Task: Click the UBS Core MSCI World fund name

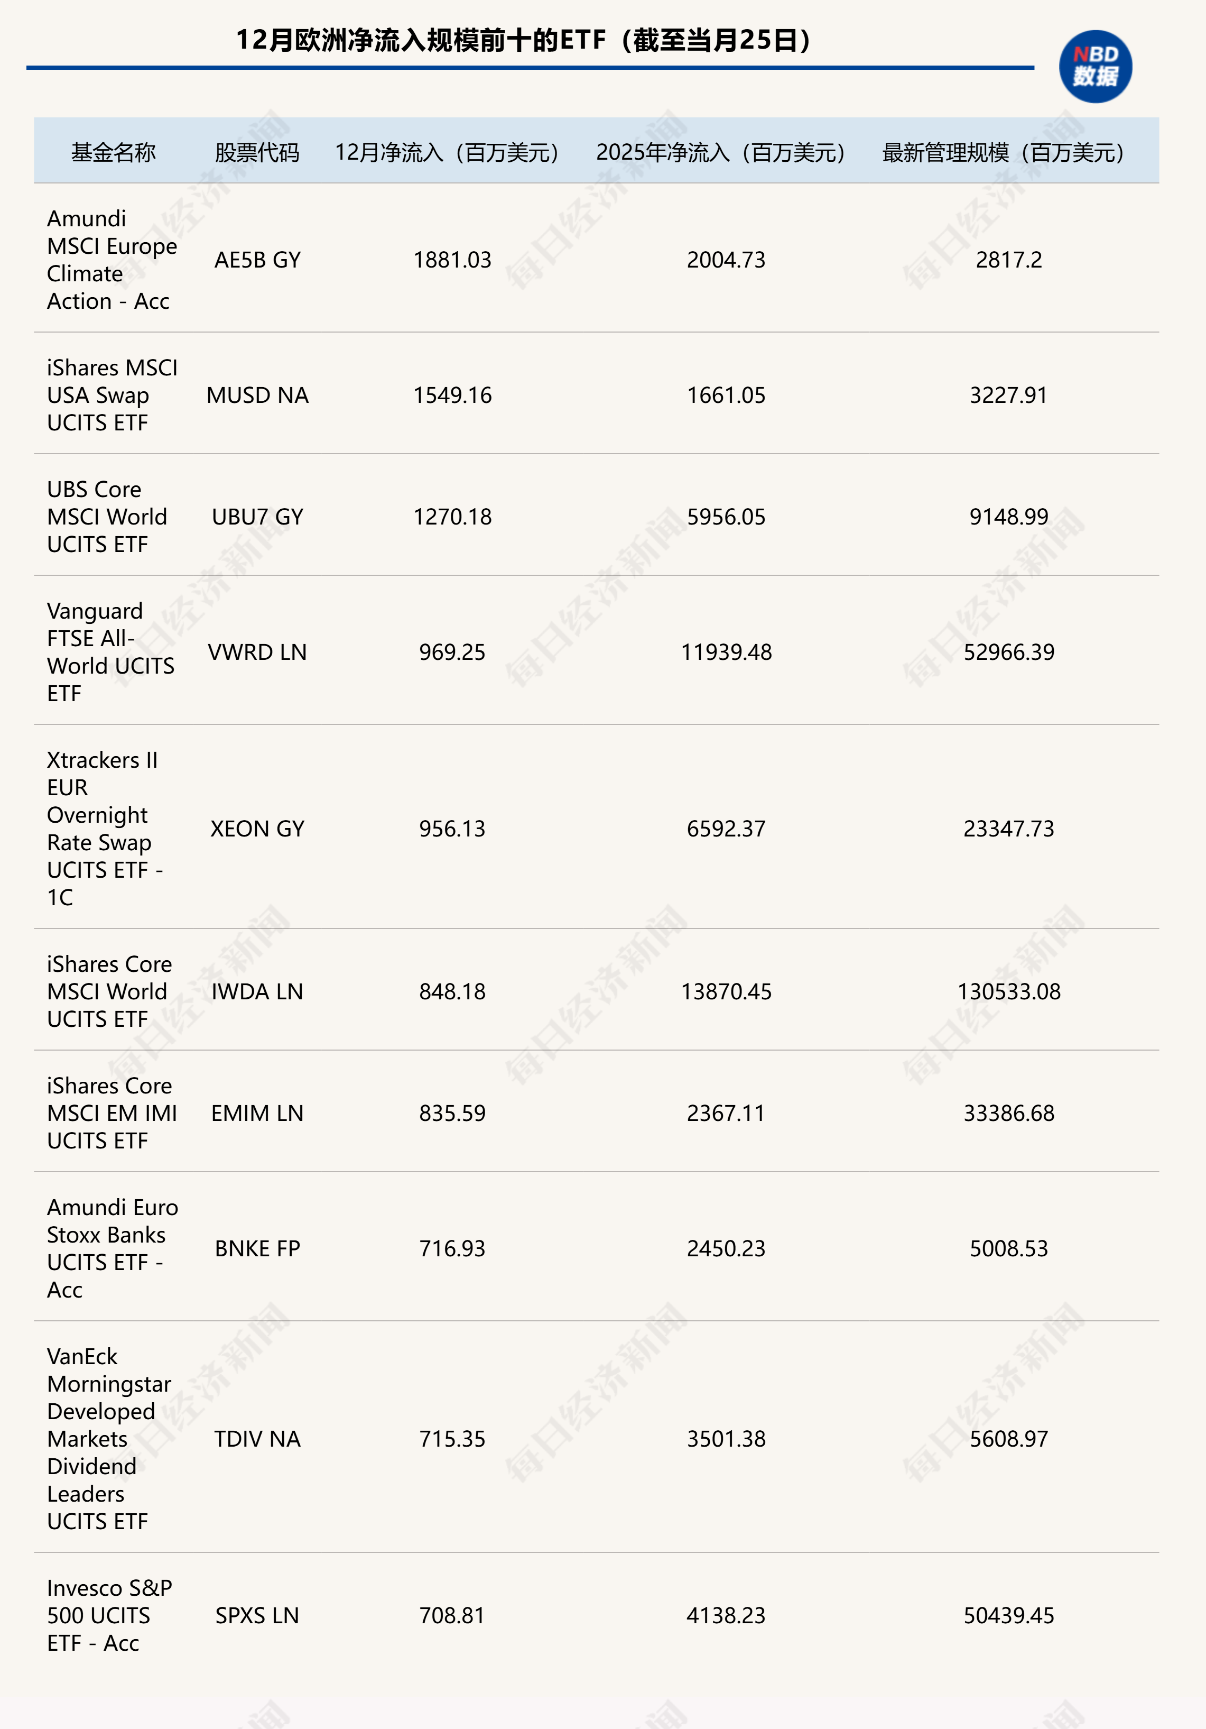Action: pos(107,517)
